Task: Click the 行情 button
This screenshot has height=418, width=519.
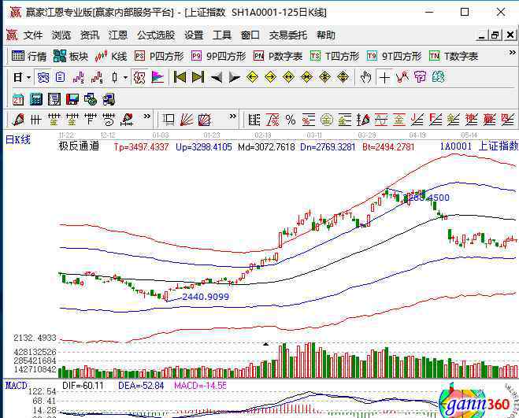Action: pyautogui.click(x=29, y=56)
